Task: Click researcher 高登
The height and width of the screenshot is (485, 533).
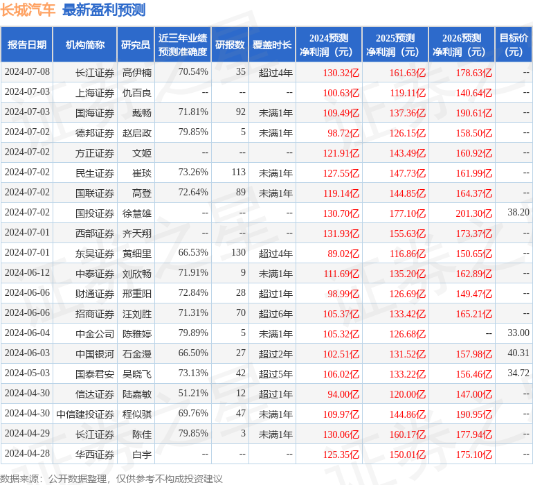Action: [x=142, y=193]
